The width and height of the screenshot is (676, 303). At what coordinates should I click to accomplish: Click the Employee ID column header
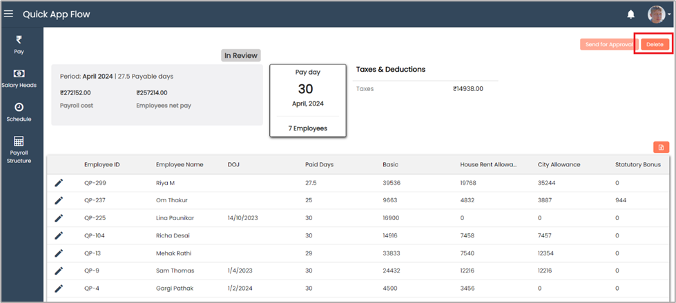pyautogui.click(x=102, y=164)
